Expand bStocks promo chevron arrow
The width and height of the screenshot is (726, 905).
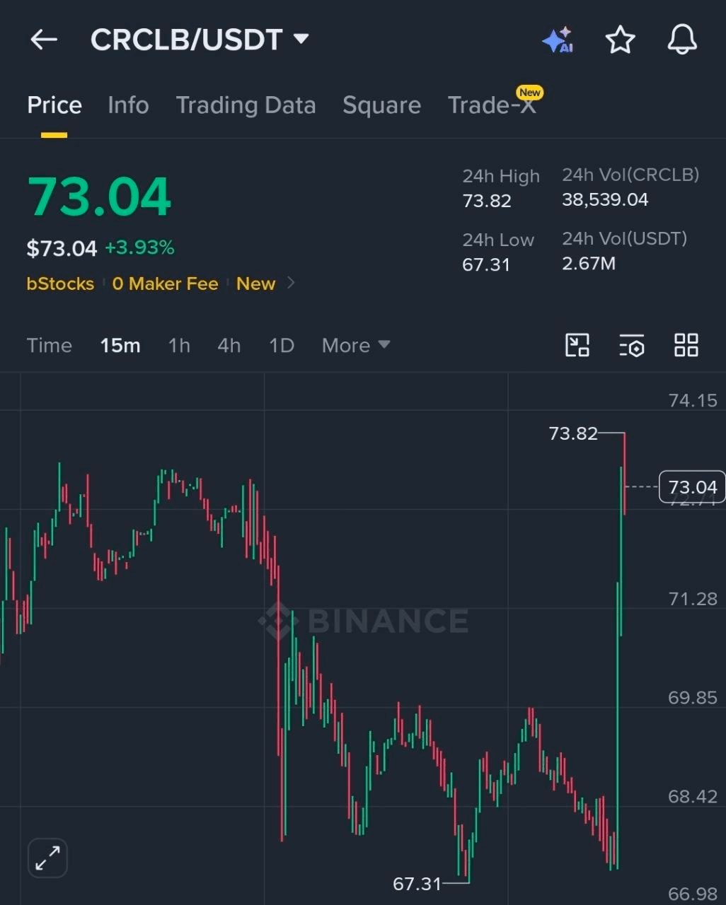291,284
